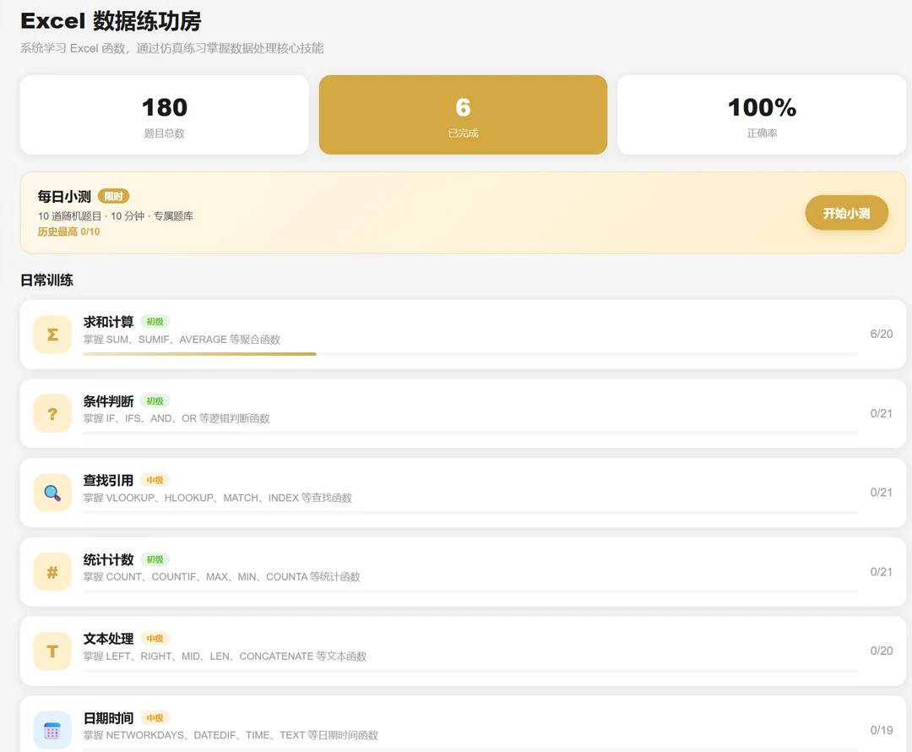Click the 查找引用 progress bar
912x752 pixels.
pos(470,512)
